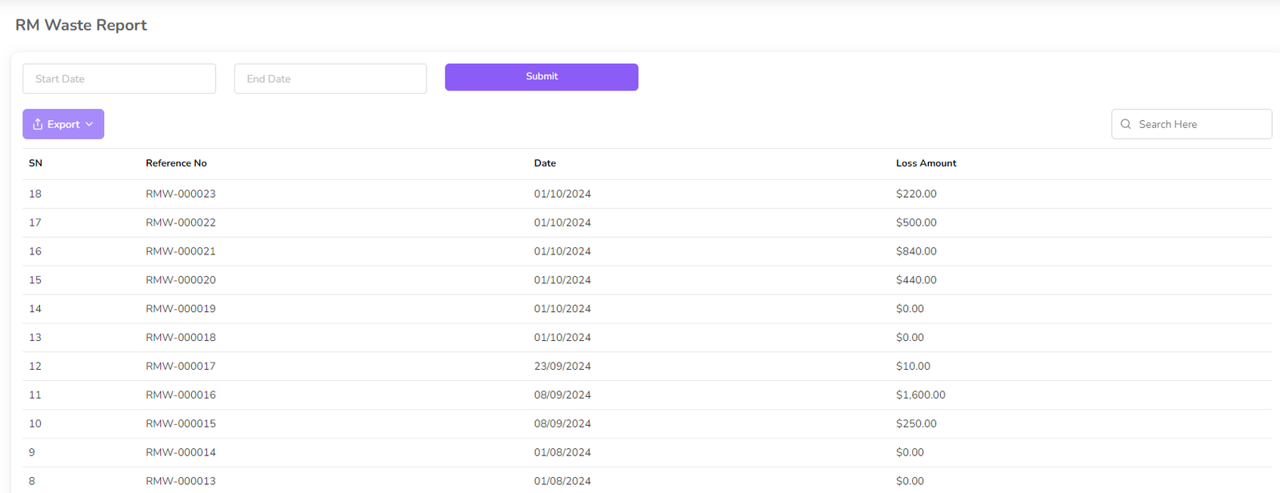Screen dimensions: 1280x493
Task: Expand the Export dropdown chevron
Action: 90,124
